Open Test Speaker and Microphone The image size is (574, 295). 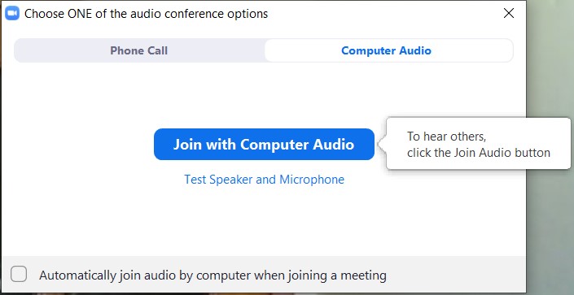[264, 180]
